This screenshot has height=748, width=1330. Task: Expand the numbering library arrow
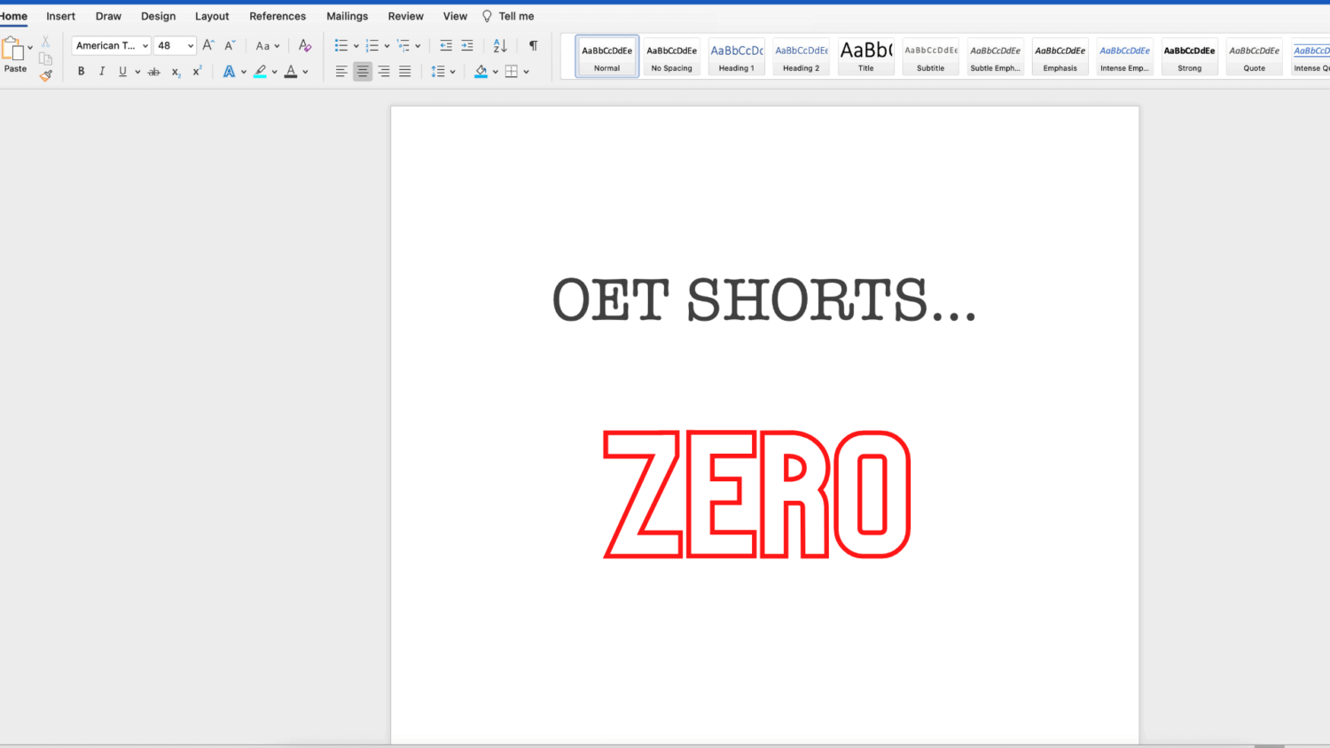pyautogui.click(x=387, y=46)
